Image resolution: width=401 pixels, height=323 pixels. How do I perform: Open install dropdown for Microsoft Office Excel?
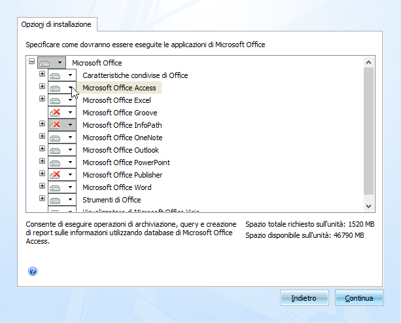point(70,100)
